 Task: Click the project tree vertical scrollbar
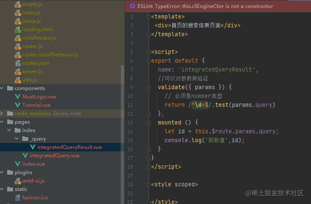pyautogui.click(x=122, y=135)
